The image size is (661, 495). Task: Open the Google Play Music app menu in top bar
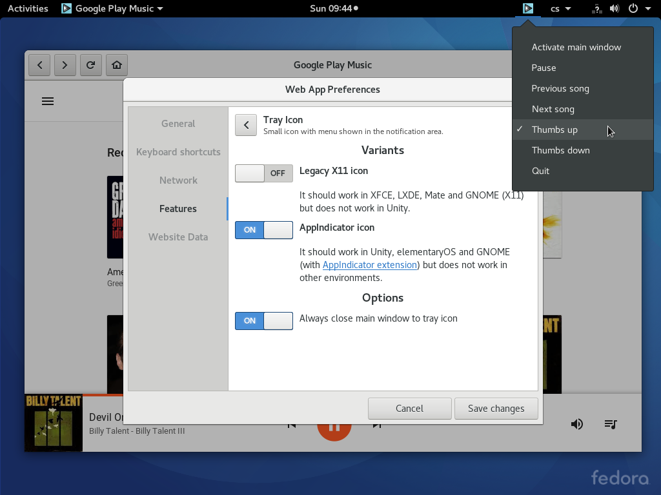pos(112,8)
